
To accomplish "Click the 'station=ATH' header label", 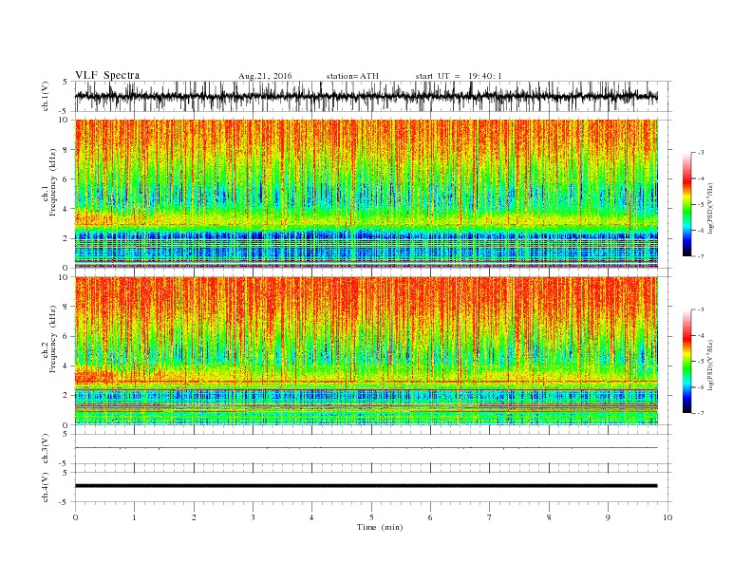I will tap(352, 76).
